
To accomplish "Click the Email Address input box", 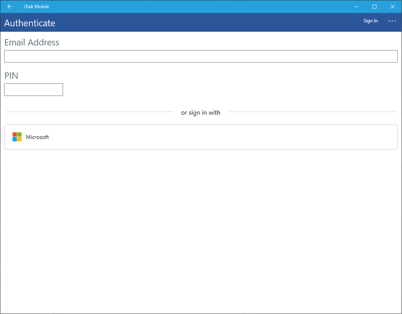I will (x=200, y=56).
